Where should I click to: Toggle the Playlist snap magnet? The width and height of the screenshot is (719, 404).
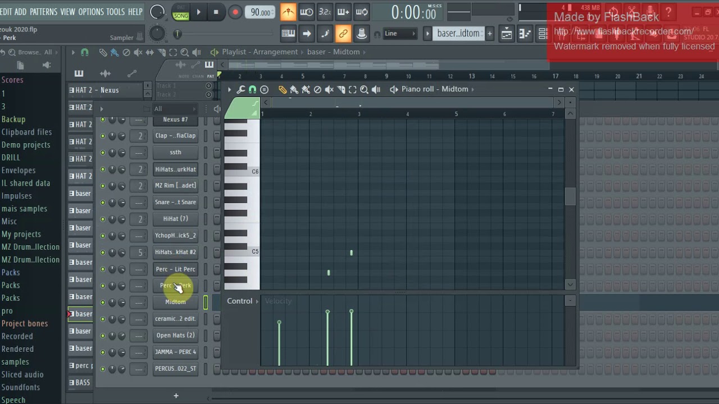pyautogui.click(x=84, y=52)
